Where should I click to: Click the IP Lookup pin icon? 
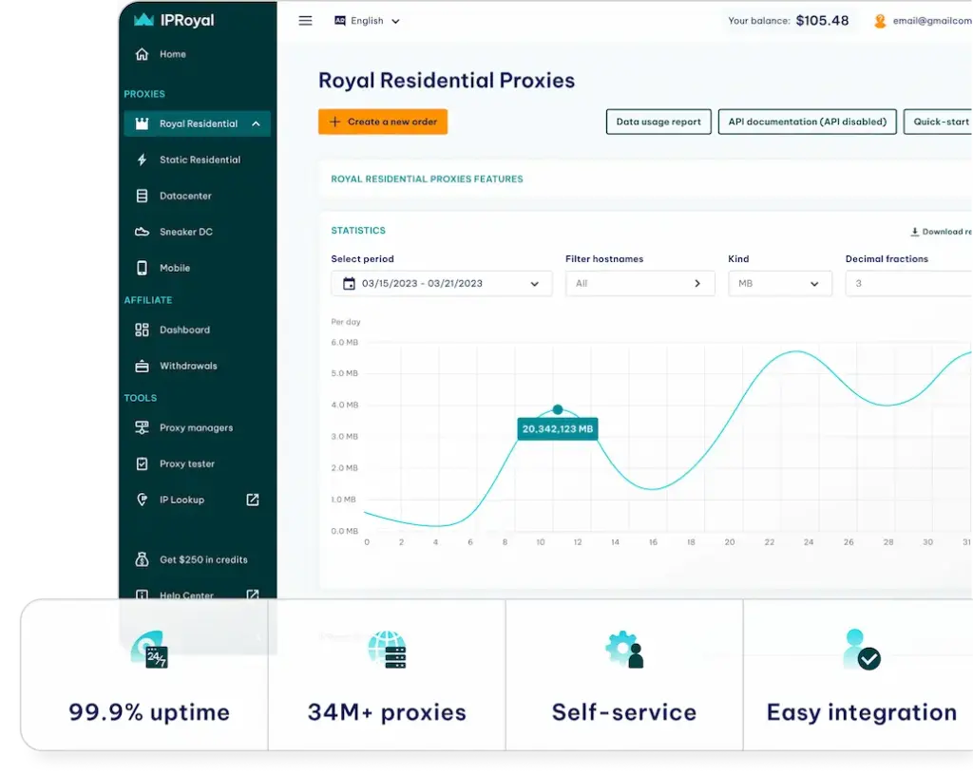pyautogui.click(x=143, y=500)
